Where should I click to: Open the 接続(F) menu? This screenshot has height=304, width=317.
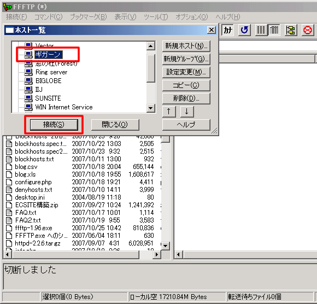click(16, 17)
